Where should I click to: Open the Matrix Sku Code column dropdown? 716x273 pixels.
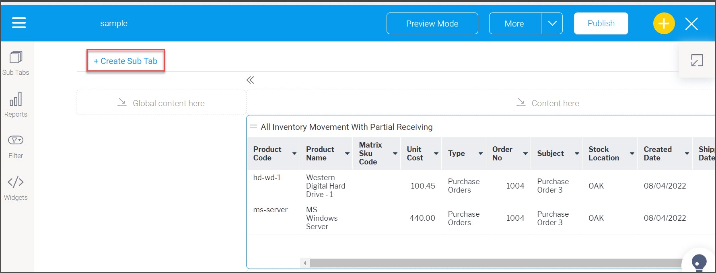click(395, 154)
